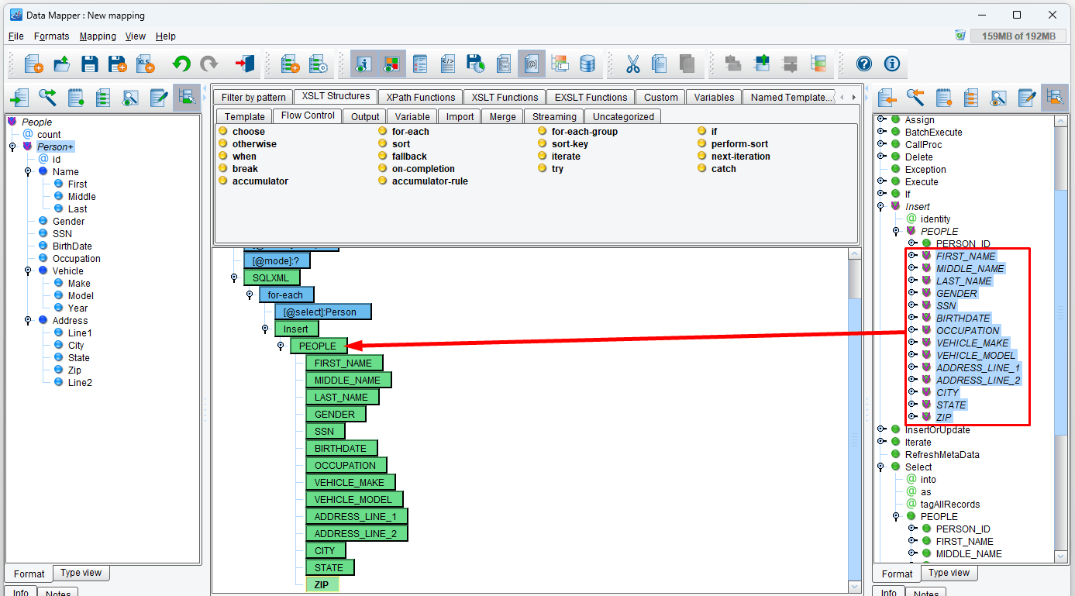Toggle source panel eye preview button

click(131, 98)
